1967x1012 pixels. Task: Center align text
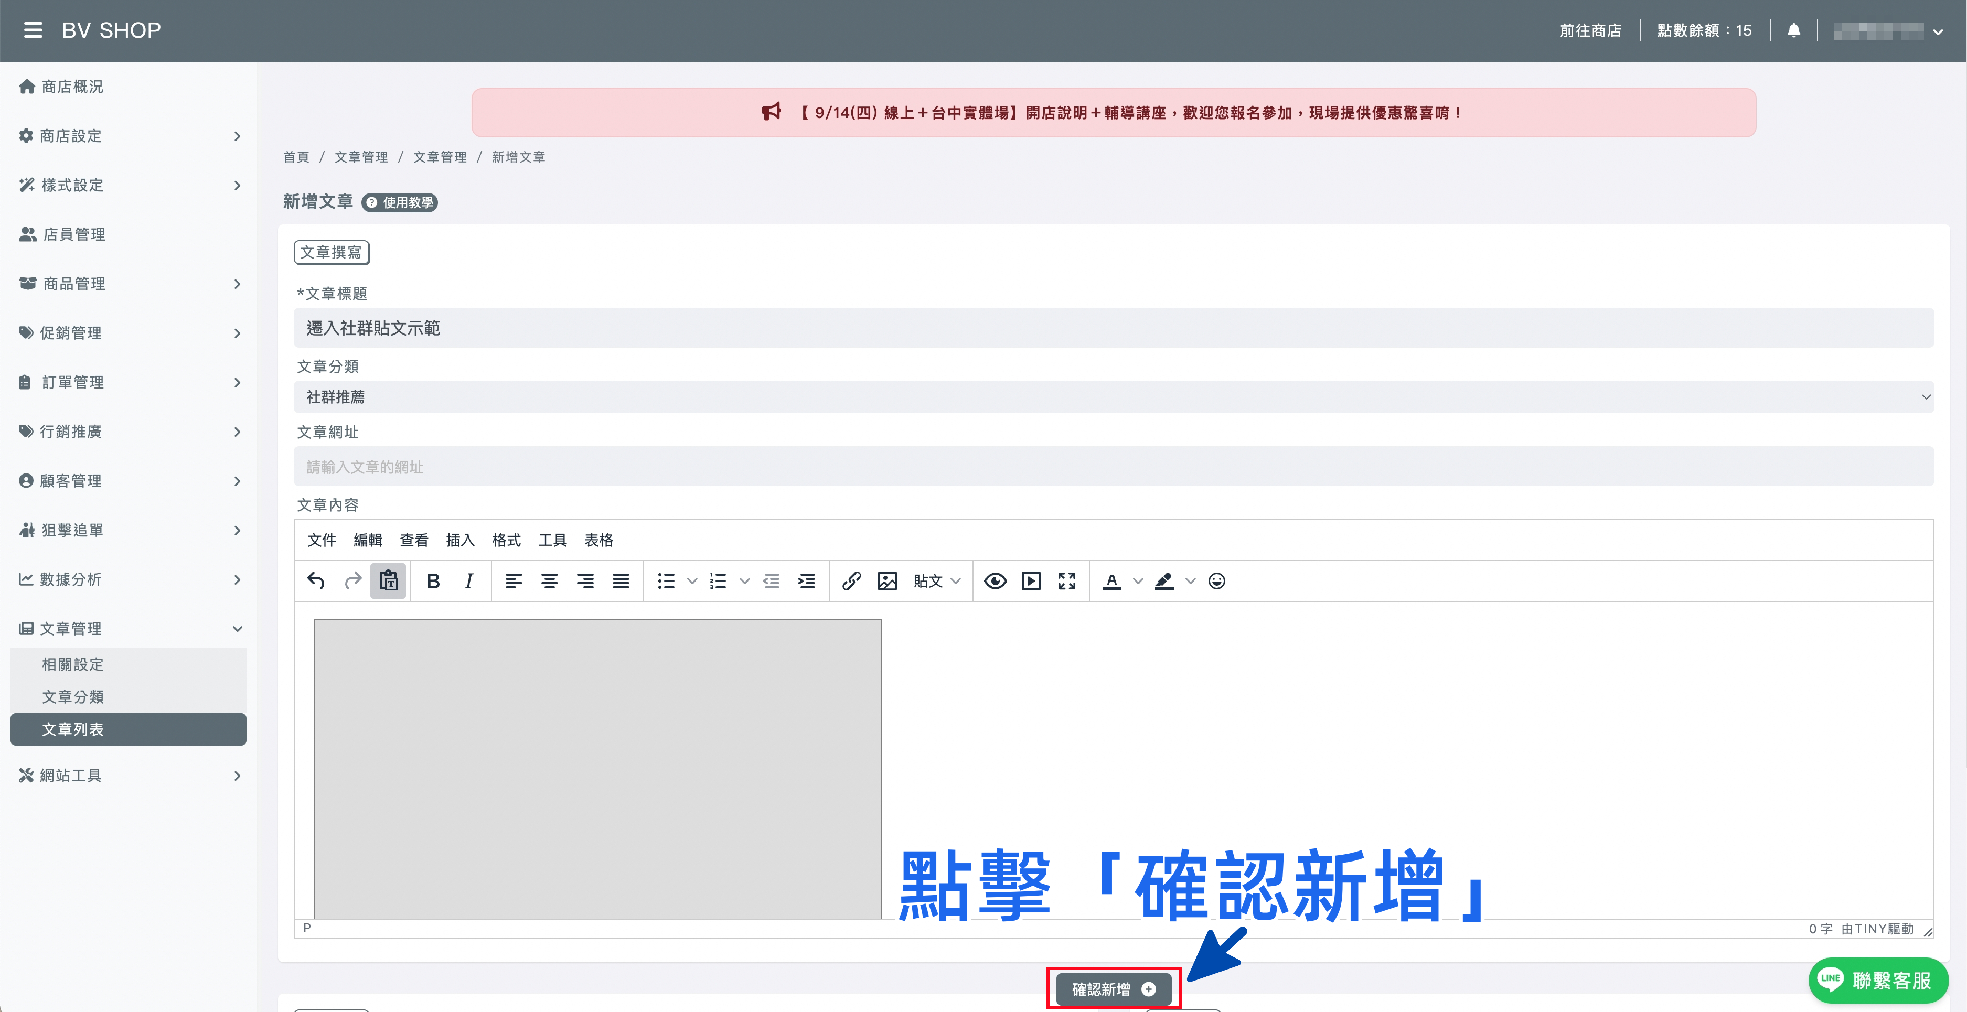tap(549, 581)
